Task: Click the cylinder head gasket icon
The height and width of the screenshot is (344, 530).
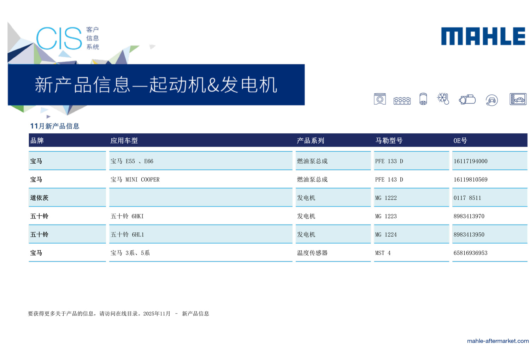Action: [x=402, y=101]
